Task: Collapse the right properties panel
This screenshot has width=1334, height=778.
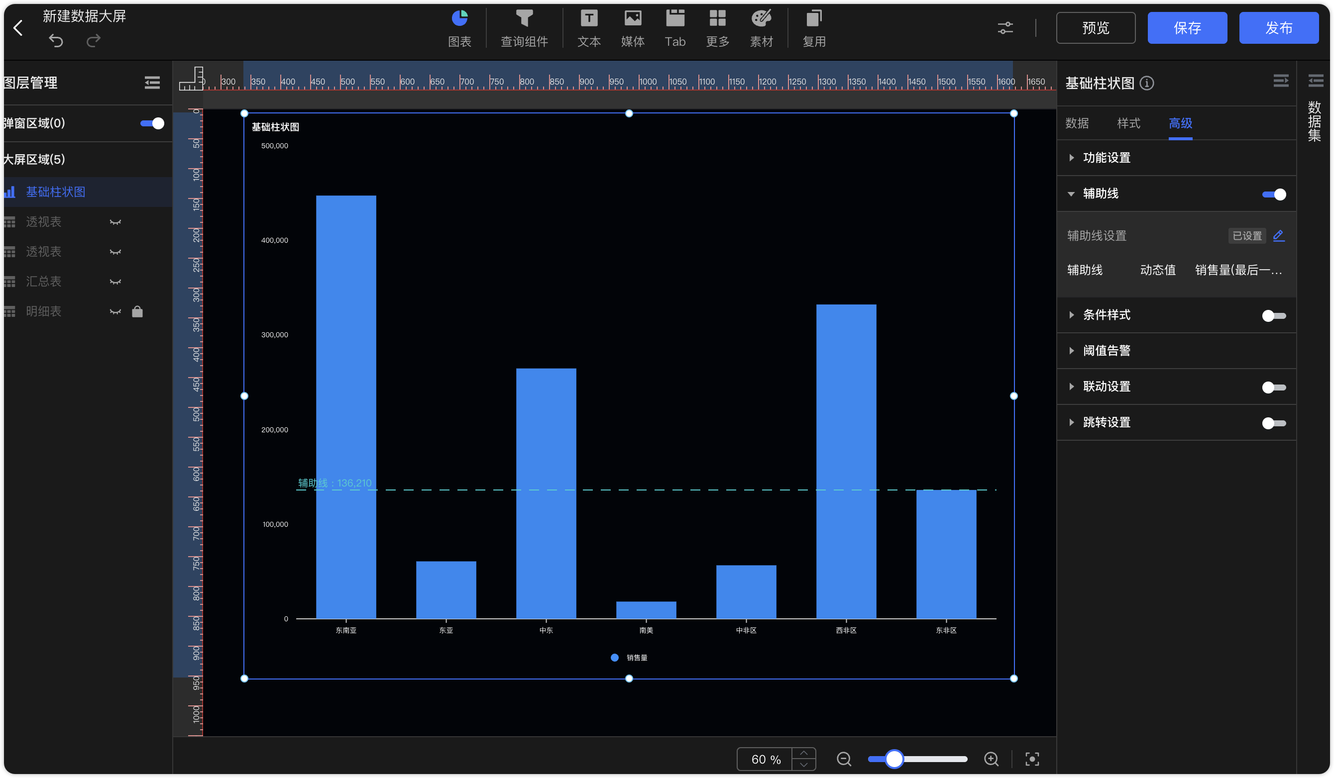Action: [x=1281, y=81]
